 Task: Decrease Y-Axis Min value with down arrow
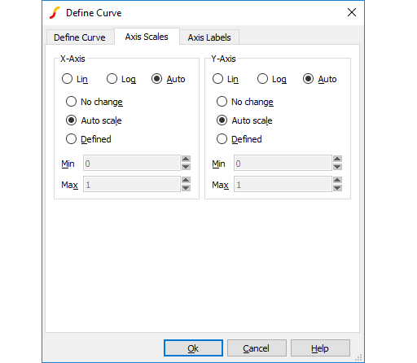337,167
